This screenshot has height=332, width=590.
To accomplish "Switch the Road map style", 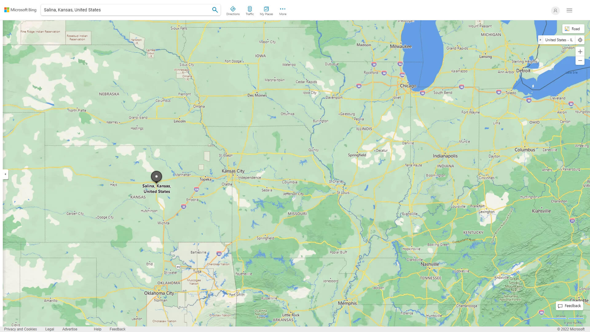I will click(573, 29).
